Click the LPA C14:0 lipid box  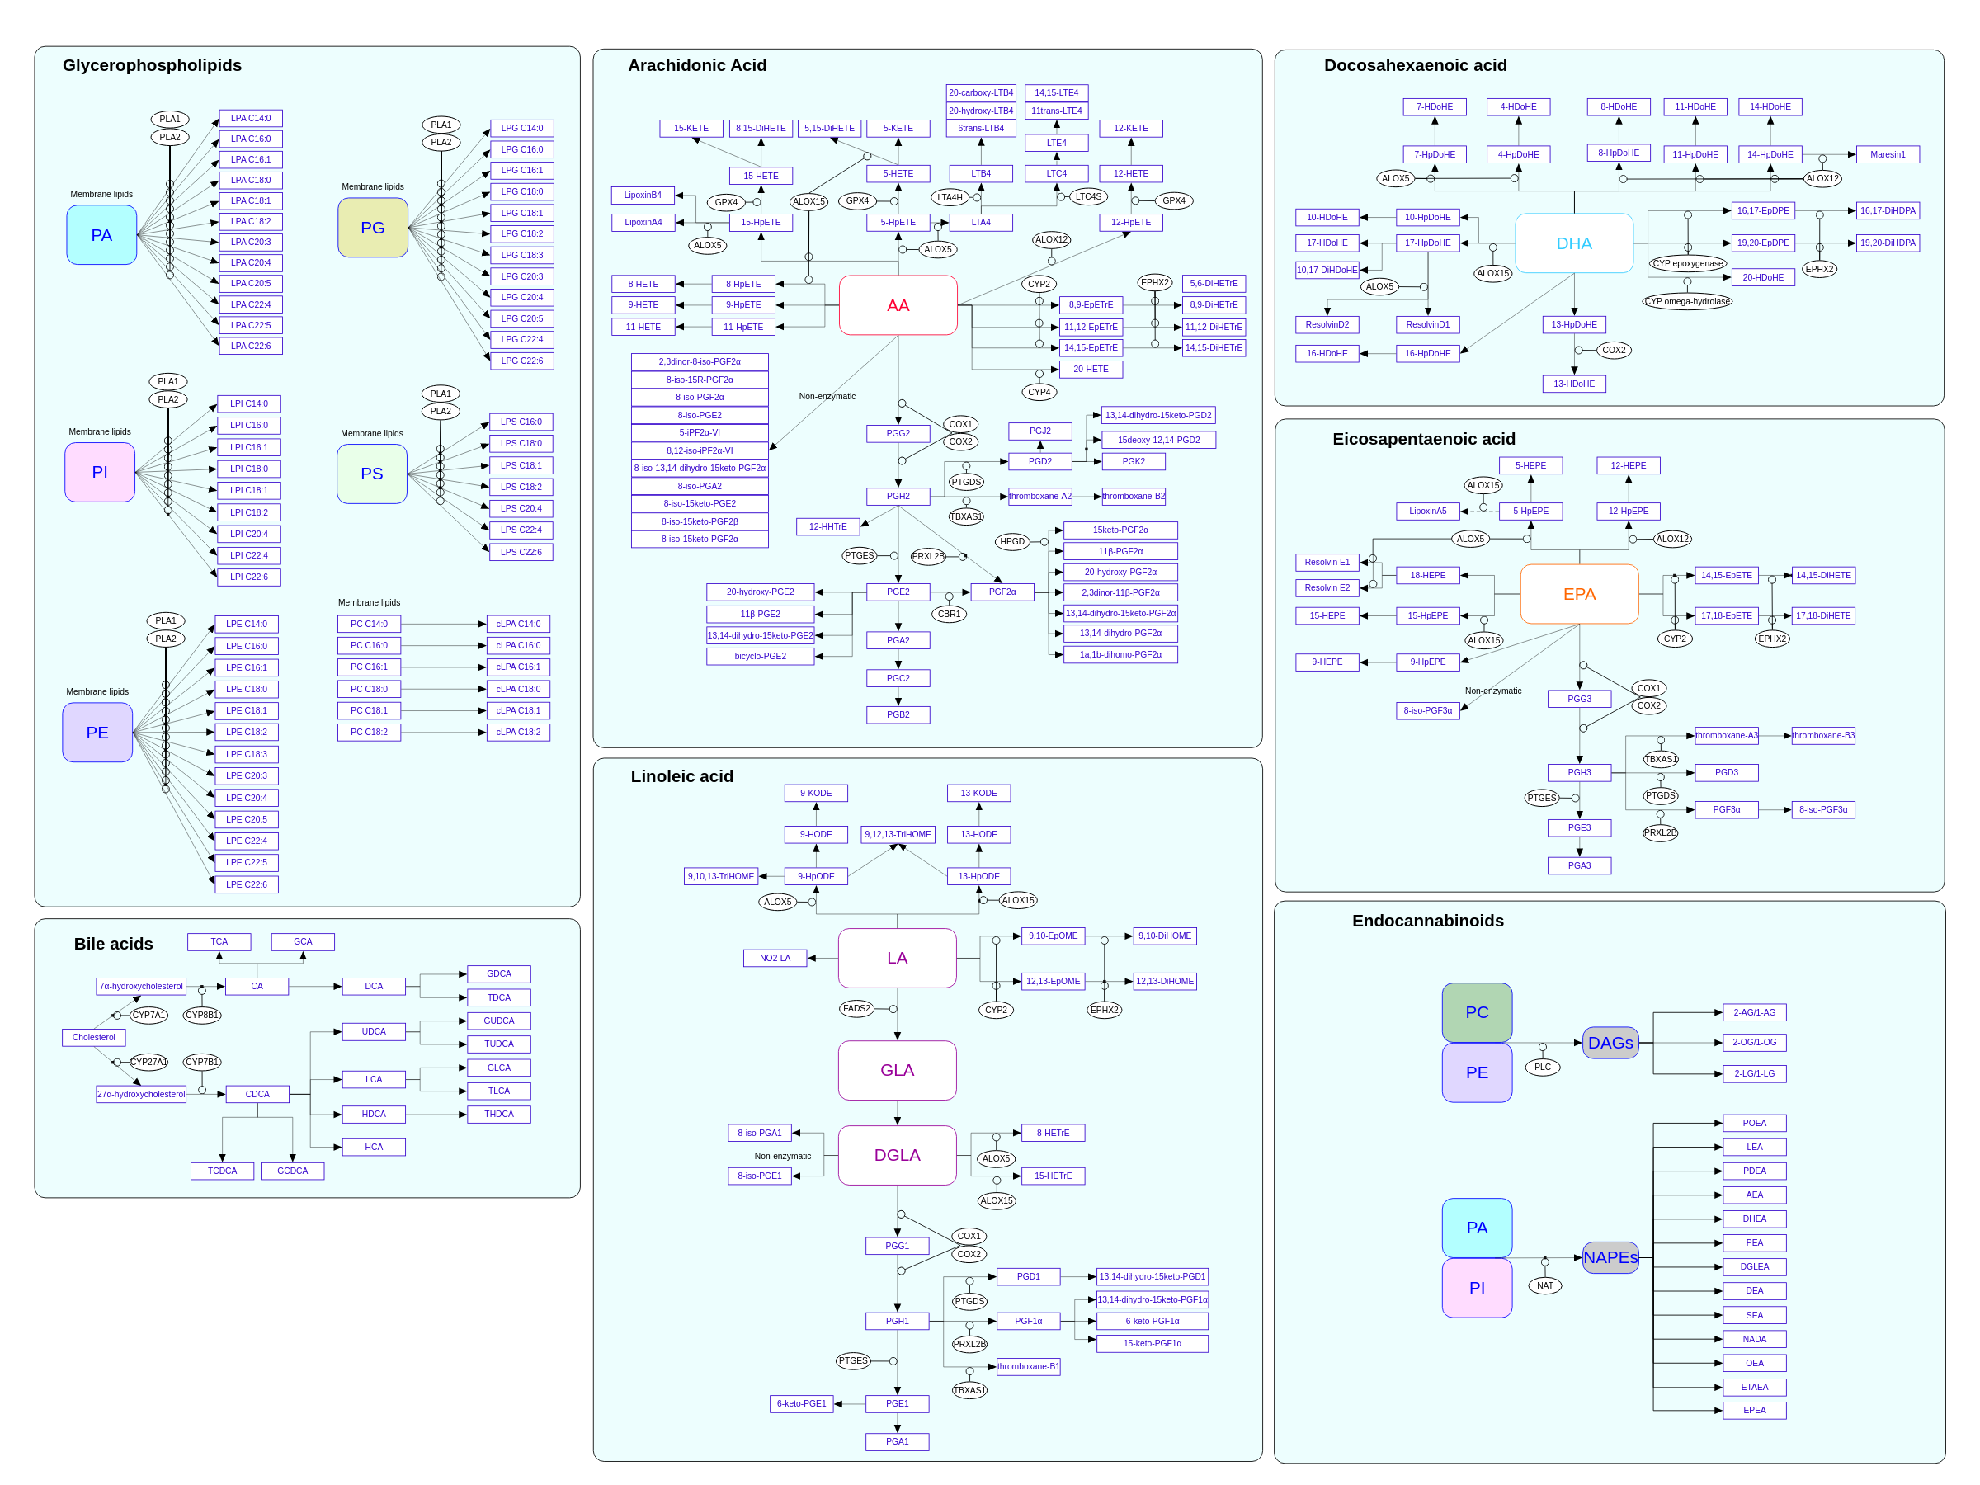[x=250, y=118]
